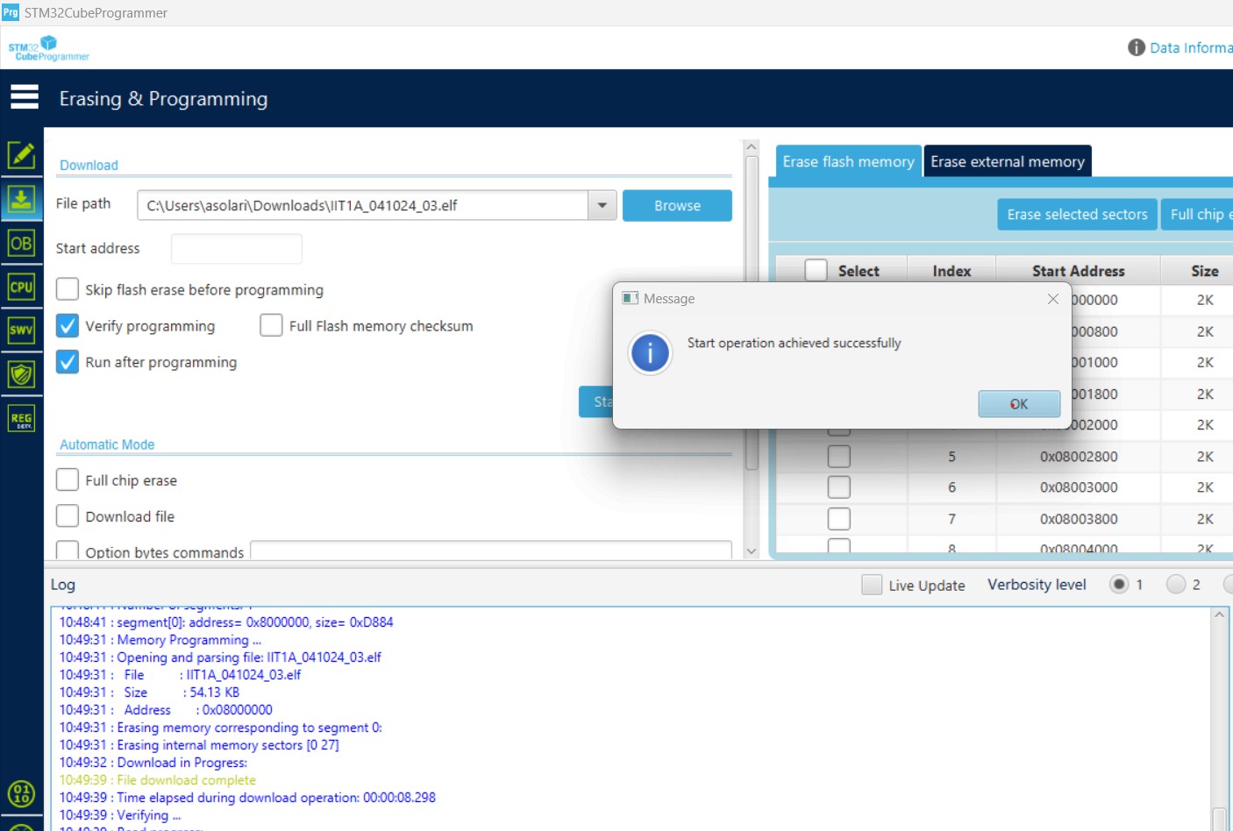Enable Full chip erase in Automatic Mode
The width and height of the screenshot is (1233, 831).
coord(68,479)
